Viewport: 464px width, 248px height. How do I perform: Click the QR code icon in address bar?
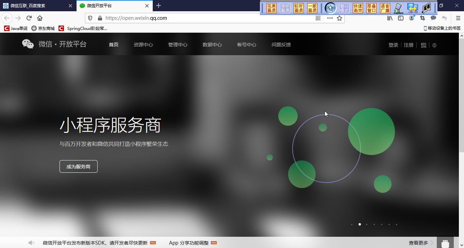pos(318,18)
